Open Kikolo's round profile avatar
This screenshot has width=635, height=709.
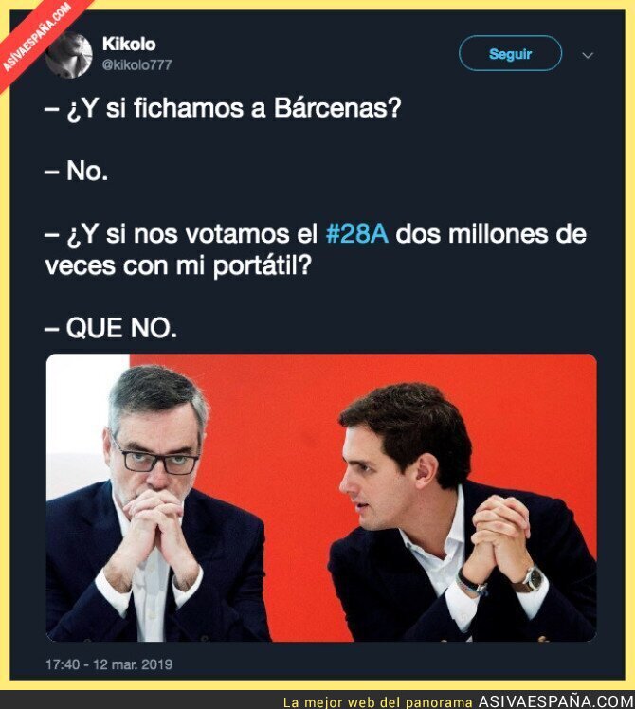click(69, 55)
